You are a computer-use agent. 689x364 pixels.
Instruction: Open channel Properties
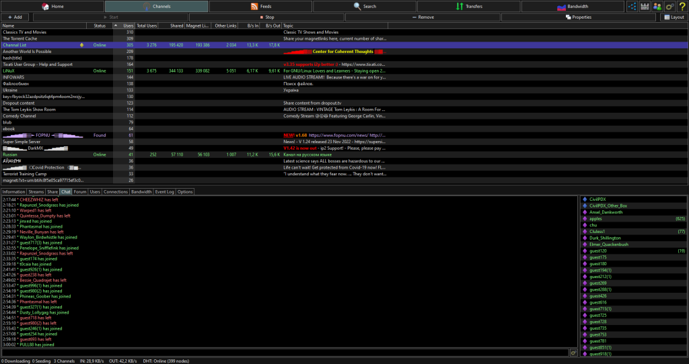[x=579, y=17]
